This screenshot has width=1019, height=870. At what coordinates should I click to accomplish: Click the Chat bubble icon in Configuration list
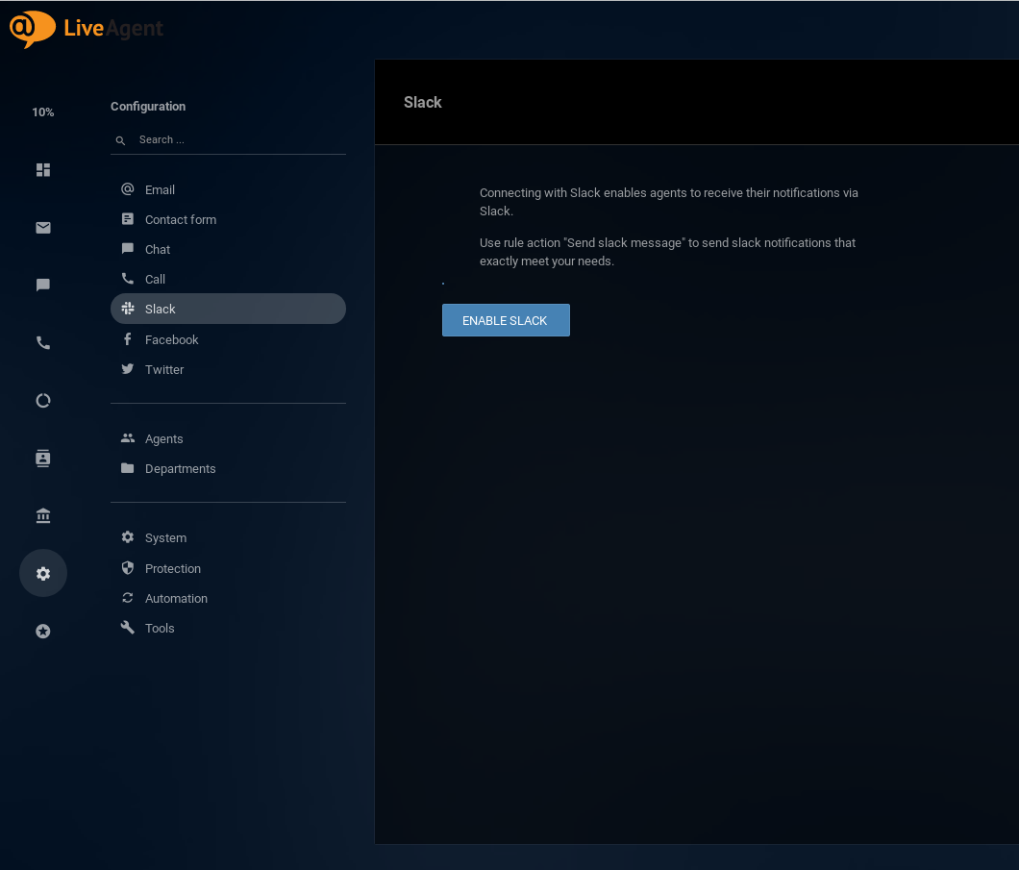pyautogui.click(x=127, y=249)
